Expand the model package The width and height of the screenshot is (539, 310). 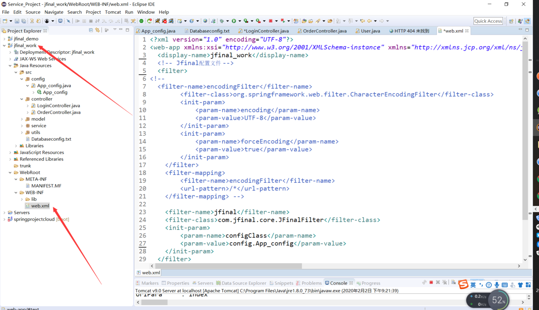pos(22,119)
